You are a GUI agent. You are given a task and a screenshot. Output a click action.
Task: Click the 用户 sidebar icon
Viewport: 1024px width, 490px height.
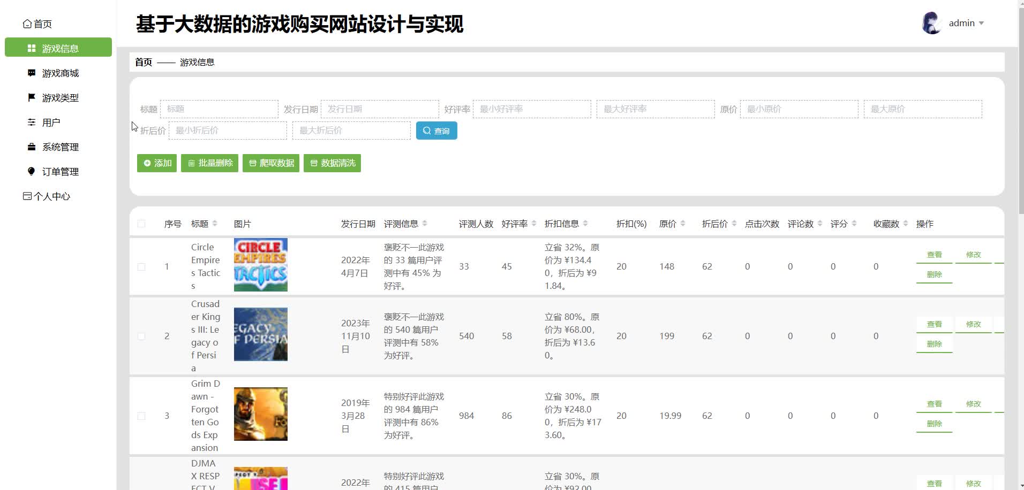click(32, 122)
